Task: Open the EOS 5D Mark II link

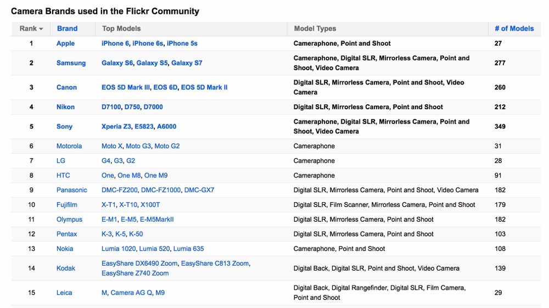Action: point(204,87)
